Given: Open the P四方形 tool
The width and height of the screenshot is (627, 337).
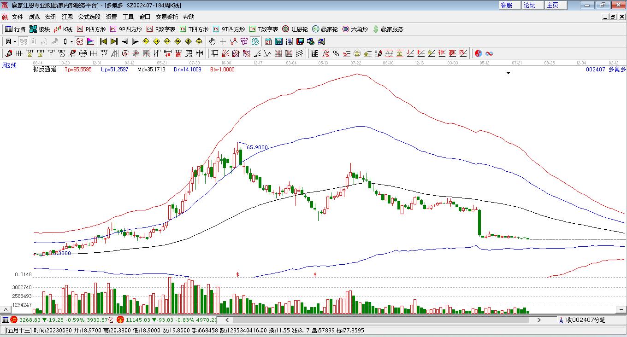Looking at the screenshot, I should tap(91, 29).
